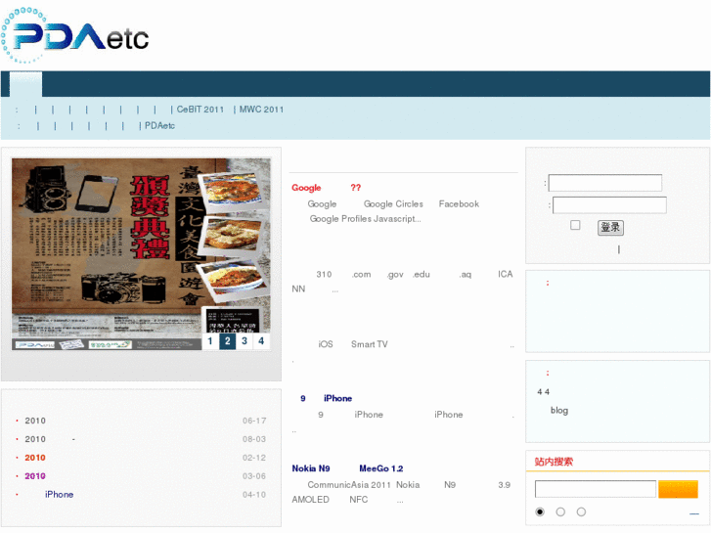Select the second search scope radio button
The height and width of the screenshot is (533, 711).
point(560,512)
